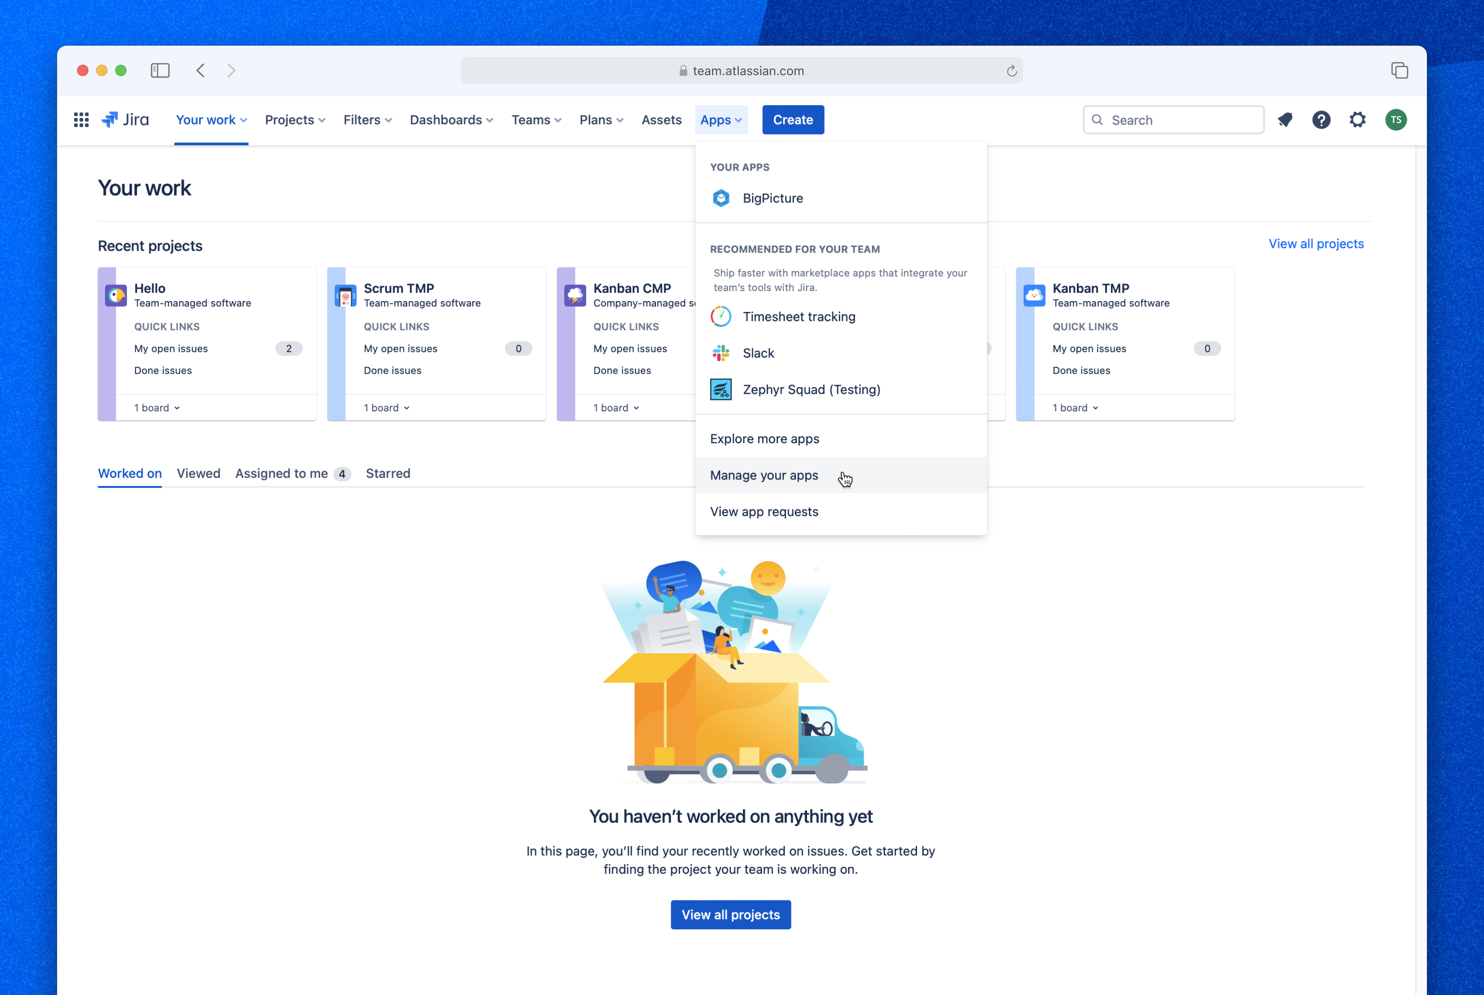This screenshot has height=995, width=1484.
Task: Open the help question mark icon
Action: (x=1321, y=119)
